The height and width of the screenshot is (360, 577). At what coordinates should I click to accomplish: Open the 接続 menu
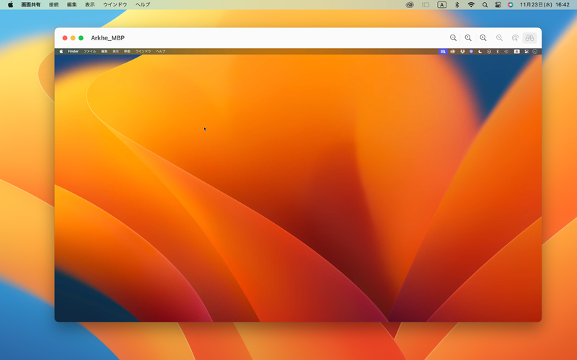coord(53,5)
